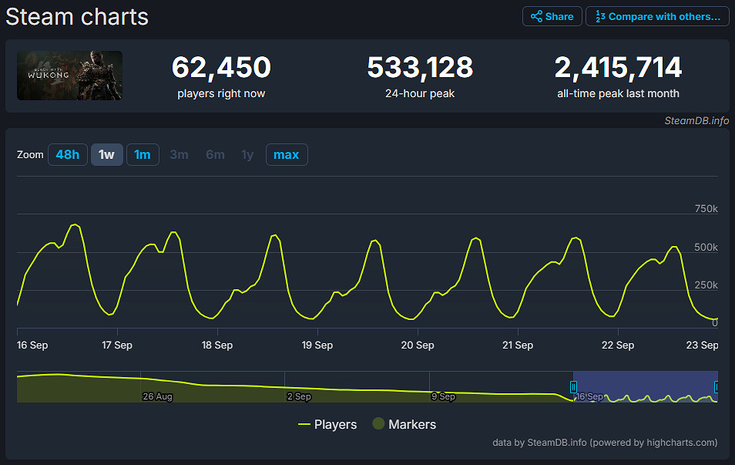Enable the 1y zoom range

[247, 154]
